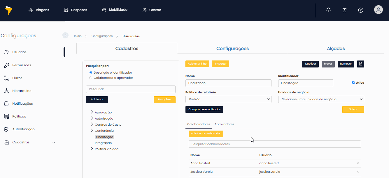Focus the Pesquisar hierarchy search field
This screenshot has height=178, width=389.
[x=131, y=89]
